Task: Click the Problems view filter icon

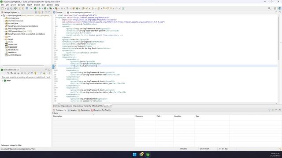Action: click(269, 110)
